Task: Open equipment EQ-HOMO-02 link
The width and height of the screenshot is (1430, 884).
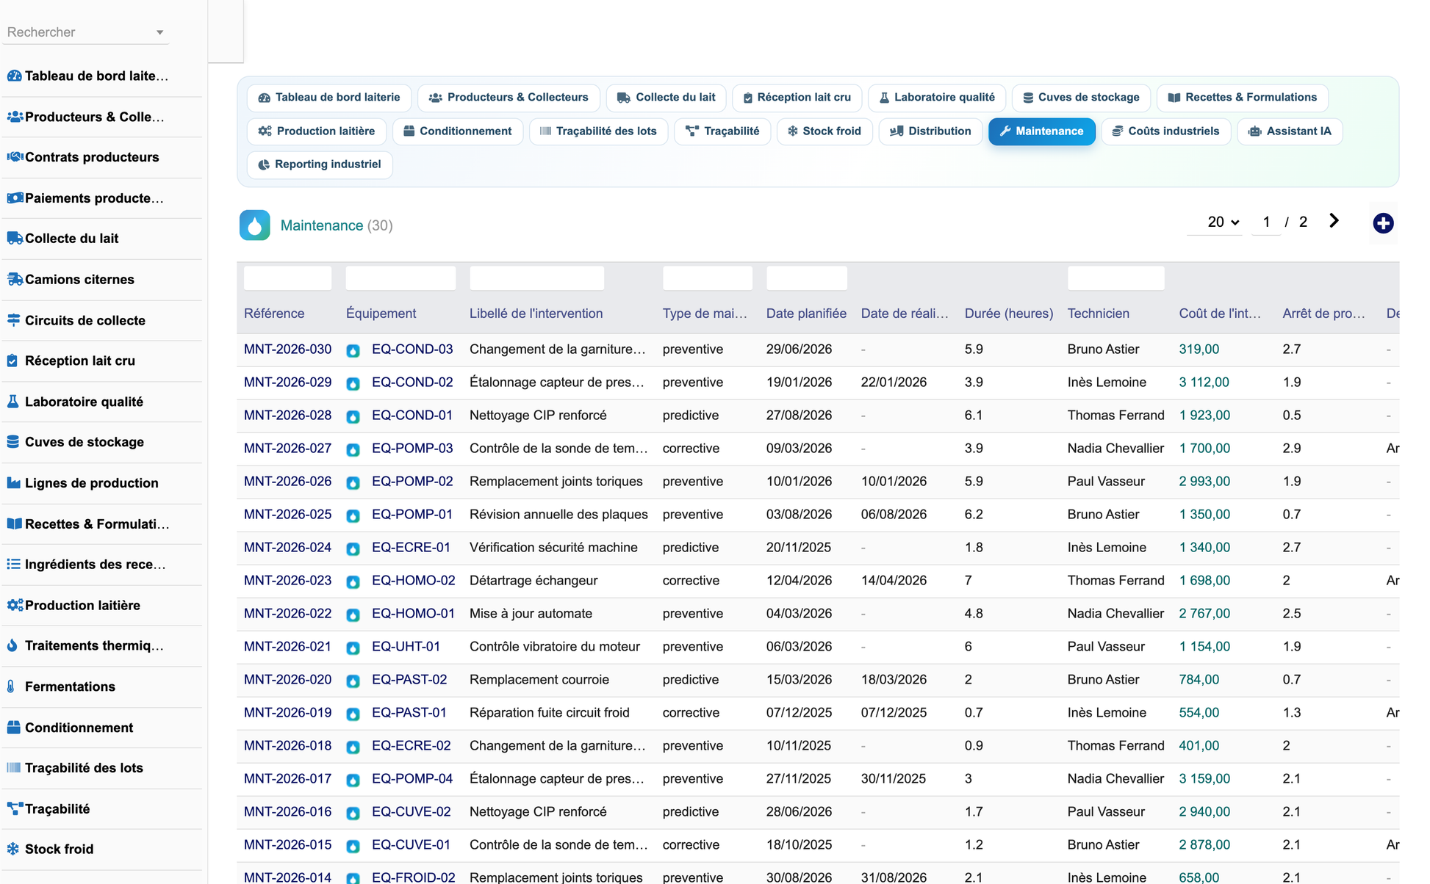Action: (x=413, y=581)
